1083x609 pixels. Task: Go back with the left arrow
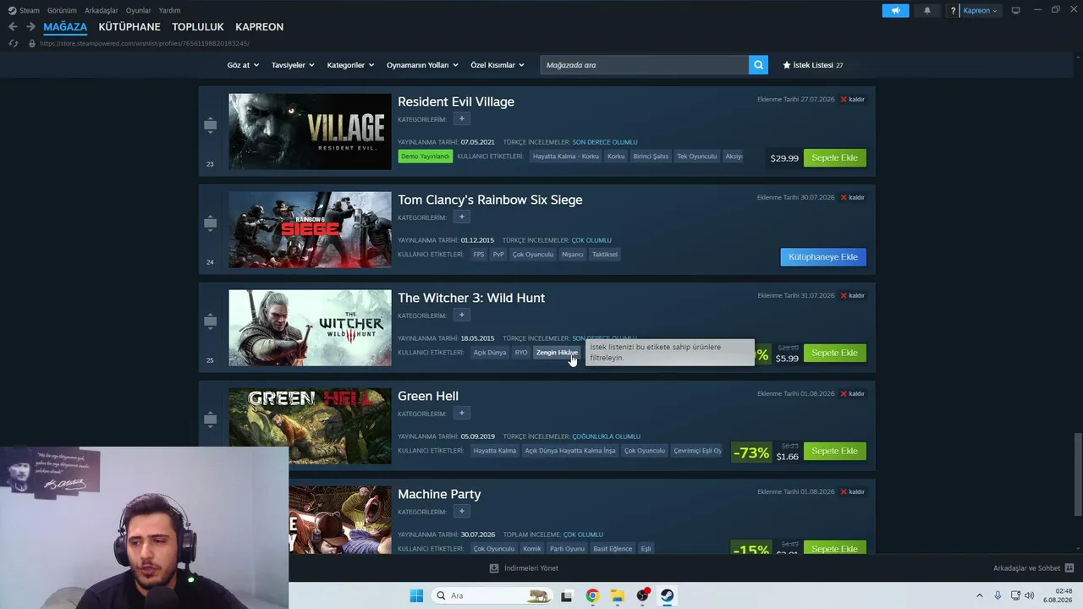13,27
